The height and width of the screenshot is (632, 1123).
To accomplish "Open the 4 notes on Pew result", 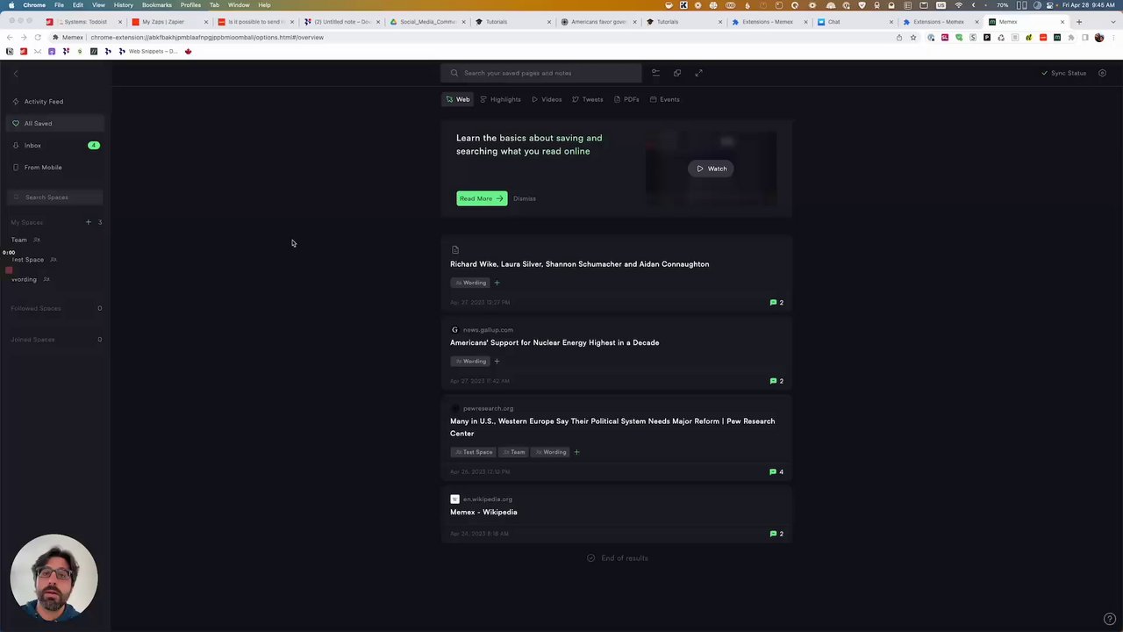I will (x=776, y=471).
